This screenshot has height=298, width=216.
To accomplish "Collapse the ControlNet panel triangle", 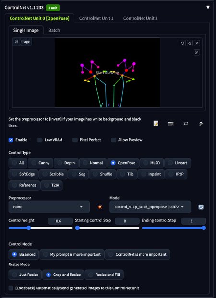I will point(208,7).
